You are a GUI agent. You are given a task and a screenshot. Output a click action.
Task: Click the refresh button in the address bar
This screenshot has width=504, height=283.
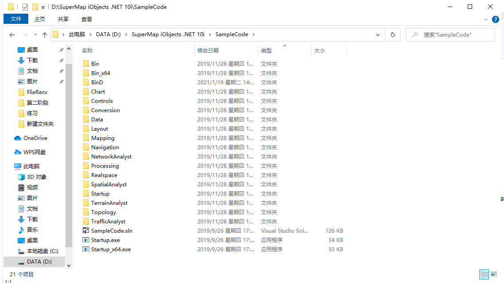point(393,34)
